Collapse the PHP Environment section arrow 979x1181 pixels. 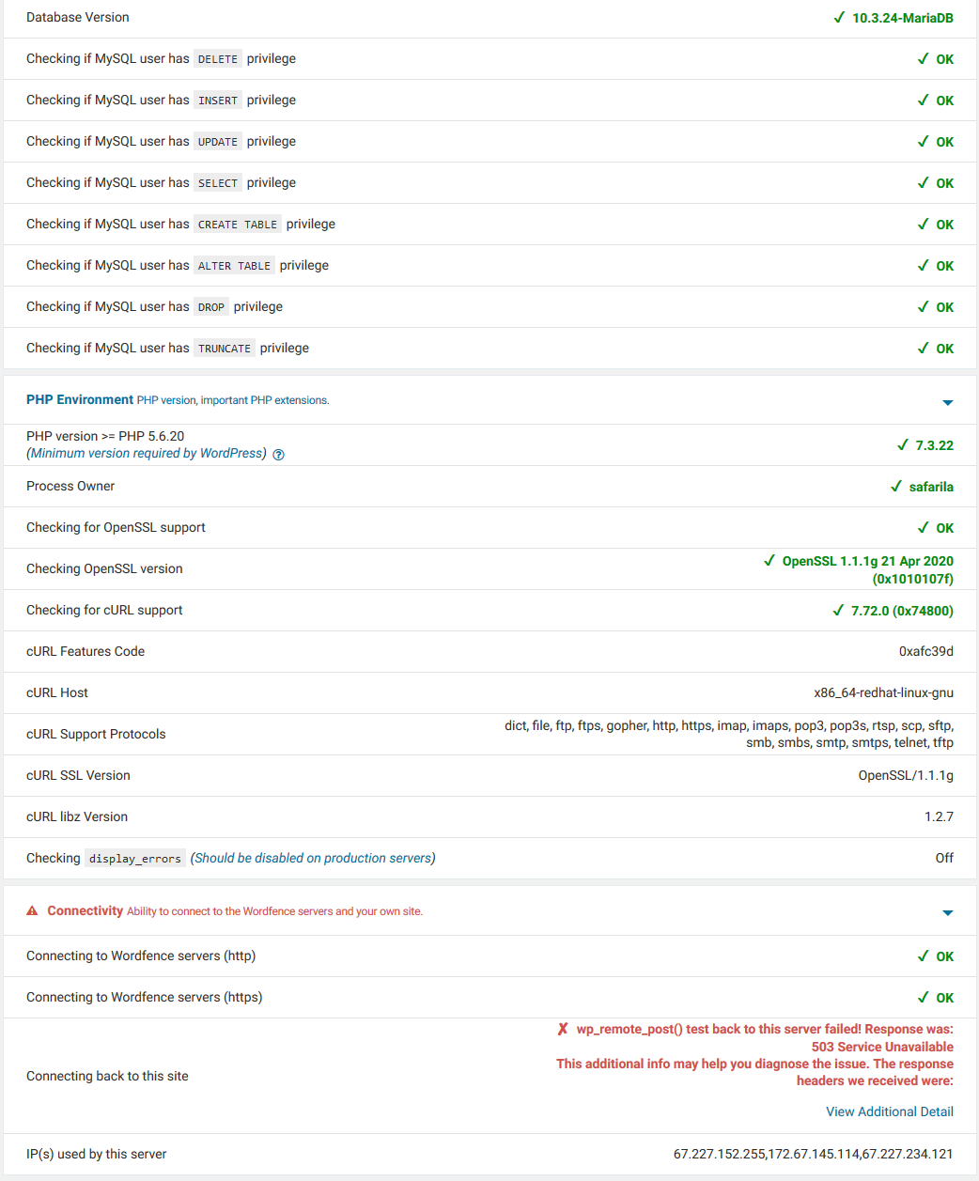pyautogui.click(x=947, y=402)
